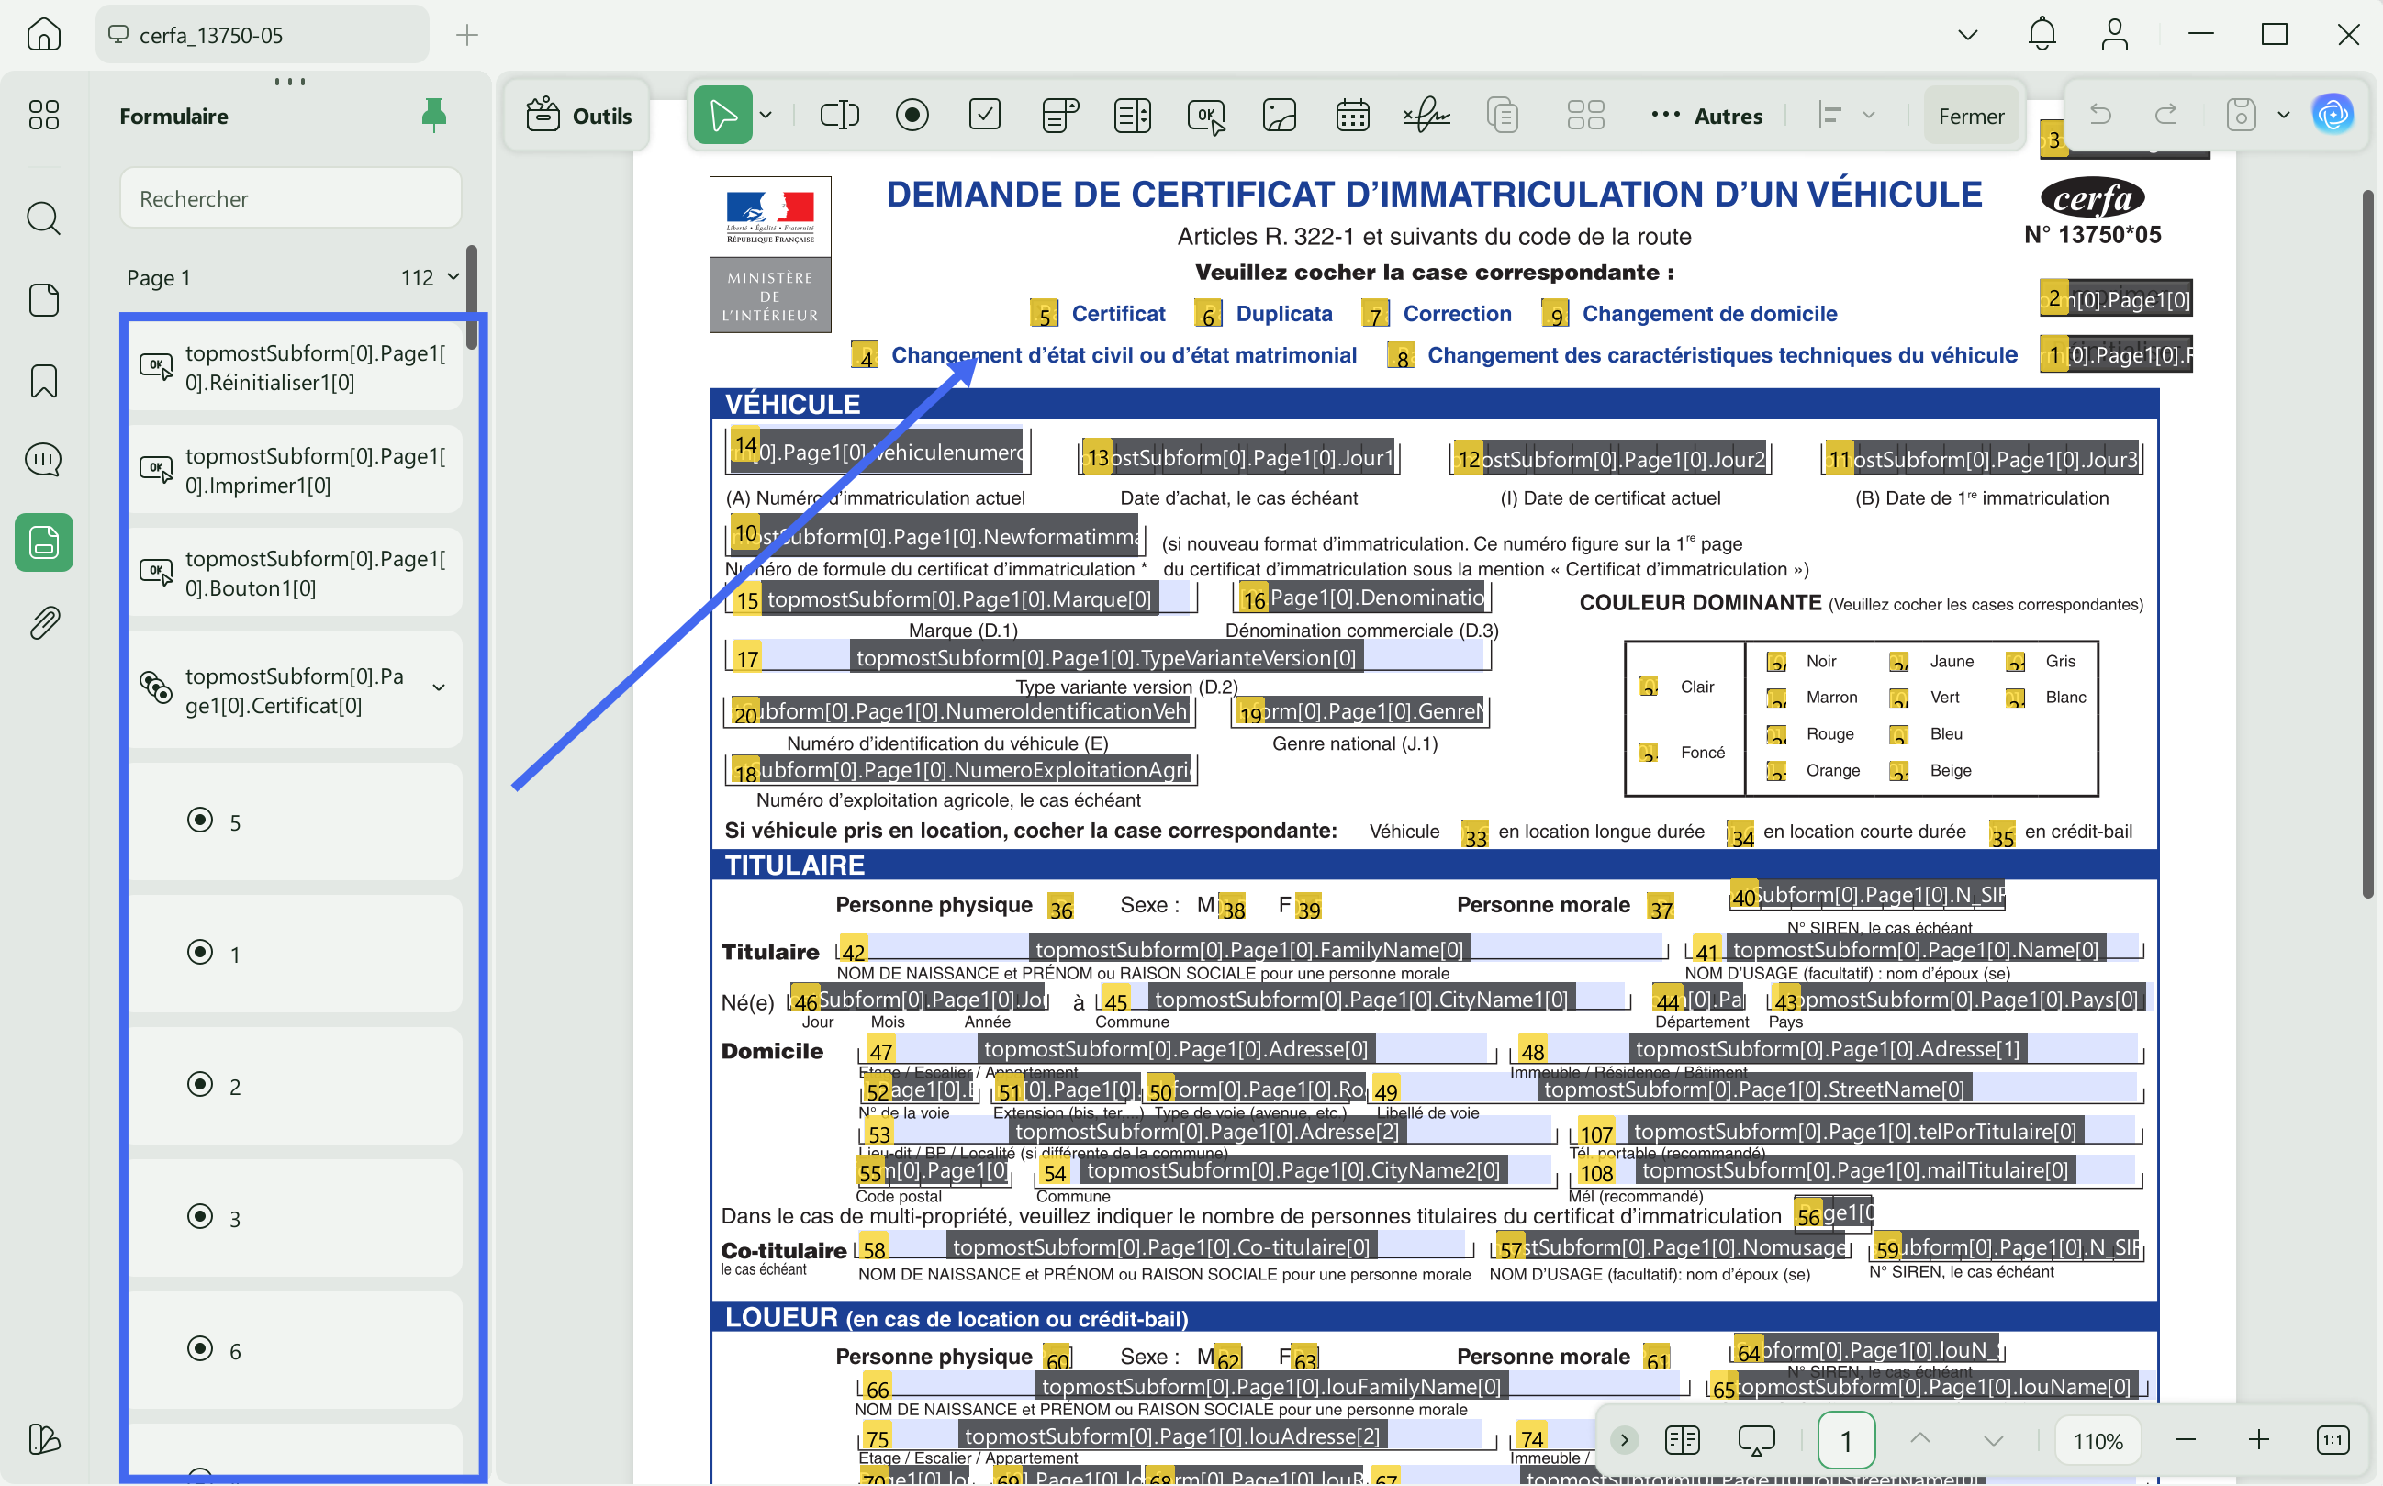Open the selection tool dropdown arrow
Image resolution: width=2383 pixels, height=1486 pixels.
766,116
